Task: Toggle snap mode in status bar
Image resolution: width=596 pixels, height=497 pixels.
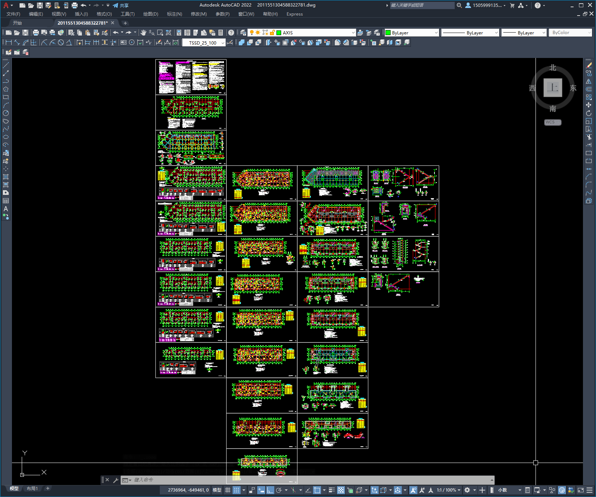Action: pyautogui.click(x=236, y=490)
